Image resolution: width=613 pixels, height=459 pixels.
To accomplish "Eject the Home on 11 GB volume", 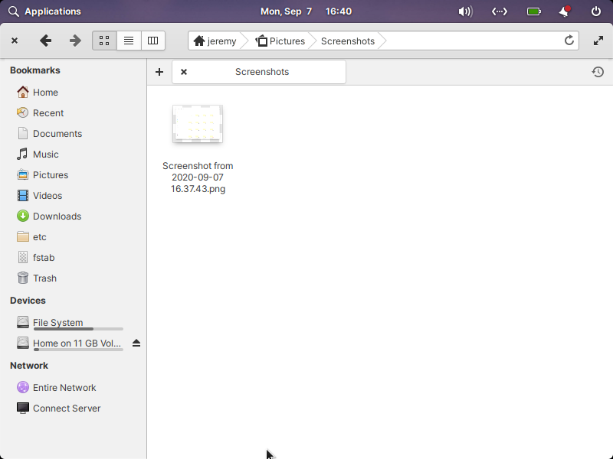I will pyautogui.click(x=136, y=343).
